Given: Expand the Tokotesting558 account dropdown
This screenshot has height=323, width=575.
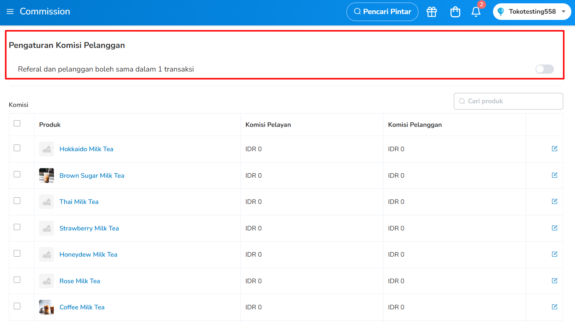Looking at the screenshot, I should pyautogui.click(x=532, y=11).
